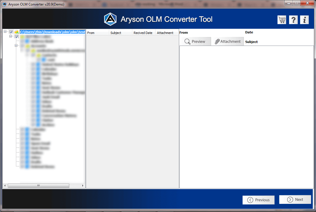Click the Next button
Viewport: 316px width, 212px height.
coord(295,200)
